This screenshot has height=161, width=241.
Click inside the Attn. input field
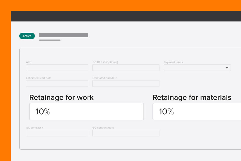click(x=57, y=68)
